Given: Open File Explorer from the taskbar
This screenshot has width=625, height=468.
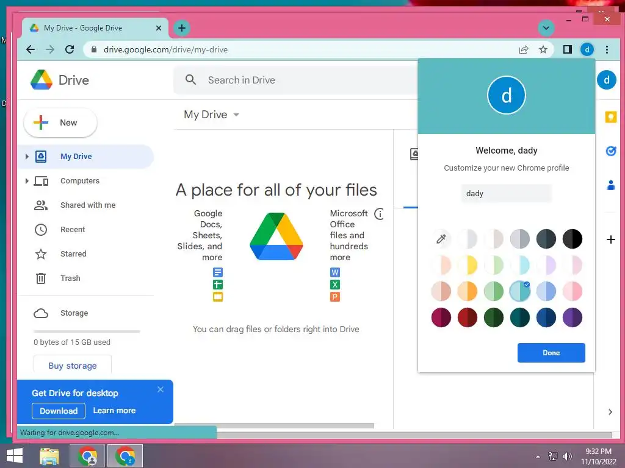Looking at the screenshot, I should (49, 456).
